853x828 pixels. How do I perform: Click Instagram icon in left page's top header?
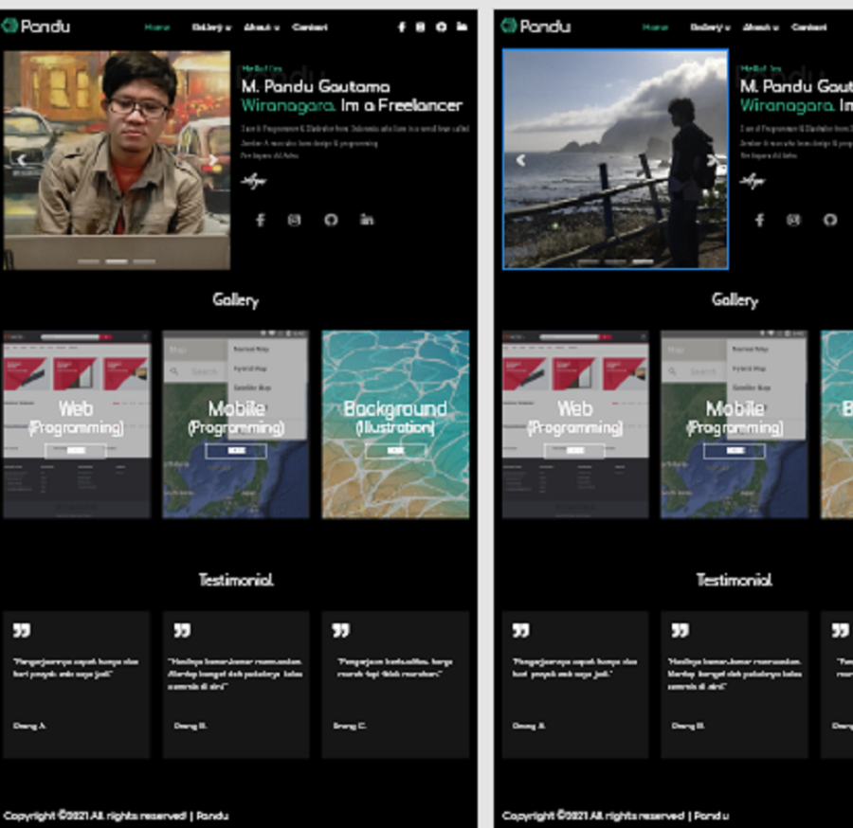tap(421, 27)
